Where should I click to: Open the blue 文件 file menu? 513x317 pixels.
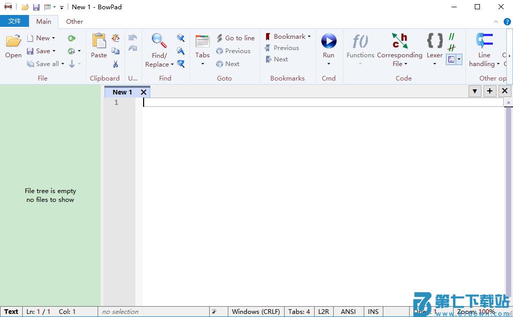pos(14,21)
